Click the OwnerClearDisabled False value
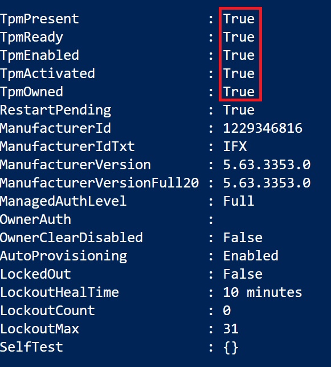The height and width of the screenshot is (367, 331). (243, 238)
